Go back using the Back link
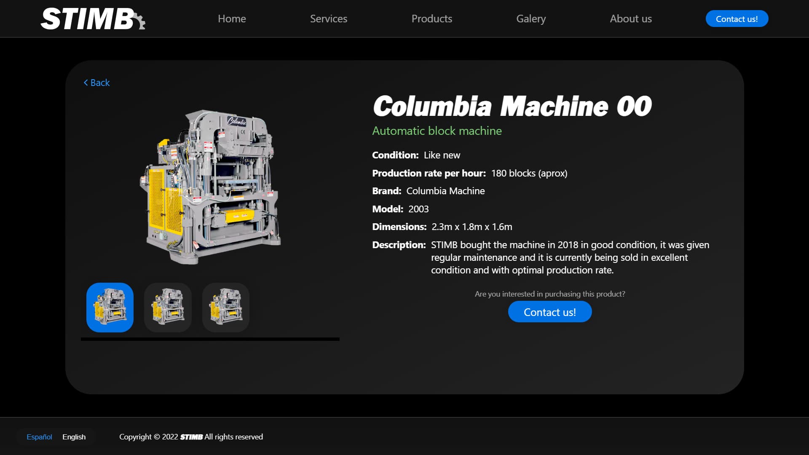 (x=96, y=83)
